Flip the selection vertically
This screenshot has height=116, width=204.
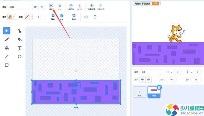coord(95,17)
